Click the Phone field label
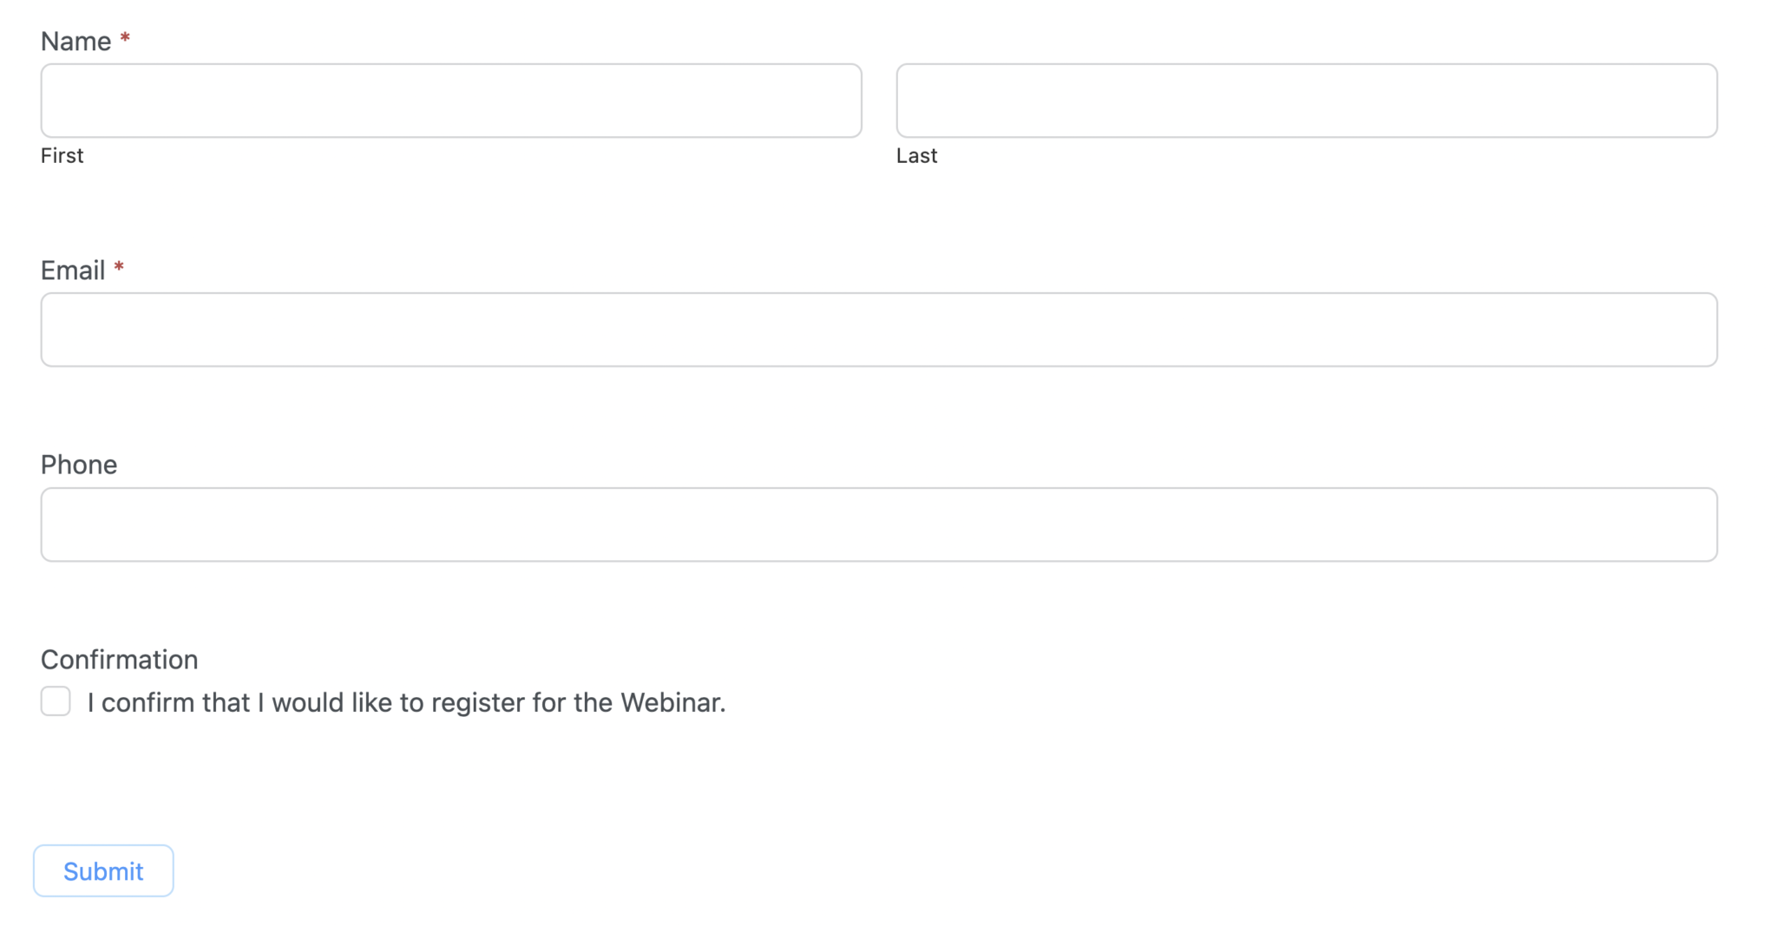Screen dimensions: 1777x925 [x=78, y=464]
